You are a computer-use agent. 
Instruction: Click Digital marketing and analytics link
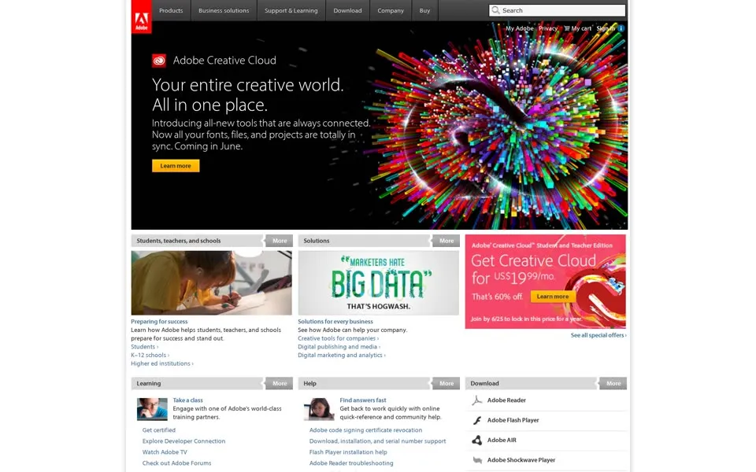[x=341, y=355]
